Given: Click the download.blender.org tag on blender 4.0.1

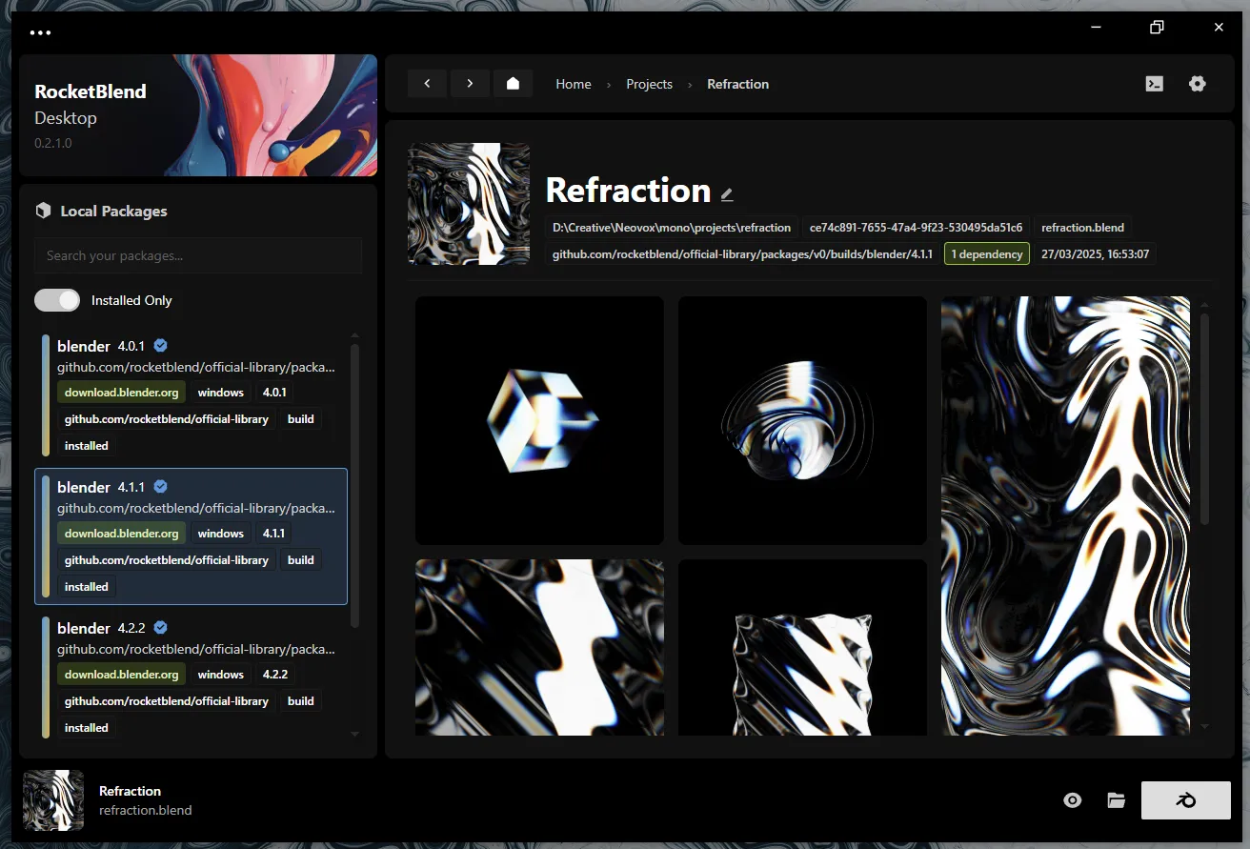Looking at the screenshot, I should [x=121, y=392].
